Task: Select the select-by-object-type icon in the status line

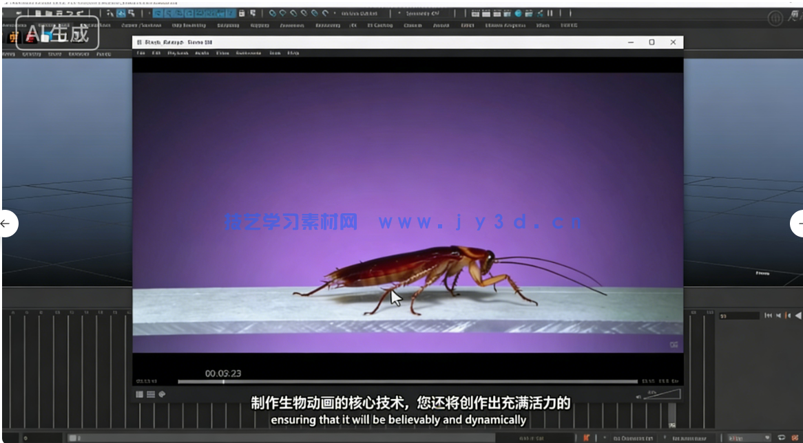Action: click(121, 12)
